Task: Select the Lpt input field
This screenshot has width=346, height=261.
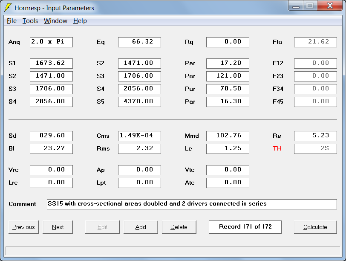Action: coord(139,183)
